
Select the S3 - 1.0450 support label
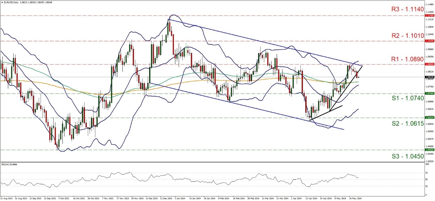click(x=407, y=156)
